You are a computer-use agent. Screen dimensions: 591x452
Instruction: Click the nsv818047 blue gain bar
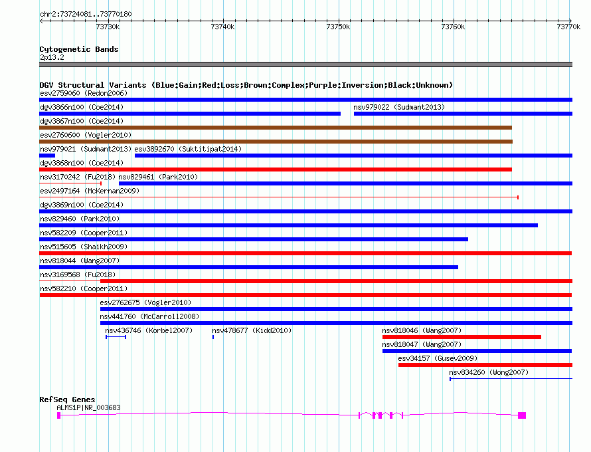477,351
